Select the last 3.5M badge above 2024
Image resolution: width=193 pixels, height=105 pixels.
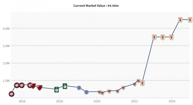pos(171,37)
